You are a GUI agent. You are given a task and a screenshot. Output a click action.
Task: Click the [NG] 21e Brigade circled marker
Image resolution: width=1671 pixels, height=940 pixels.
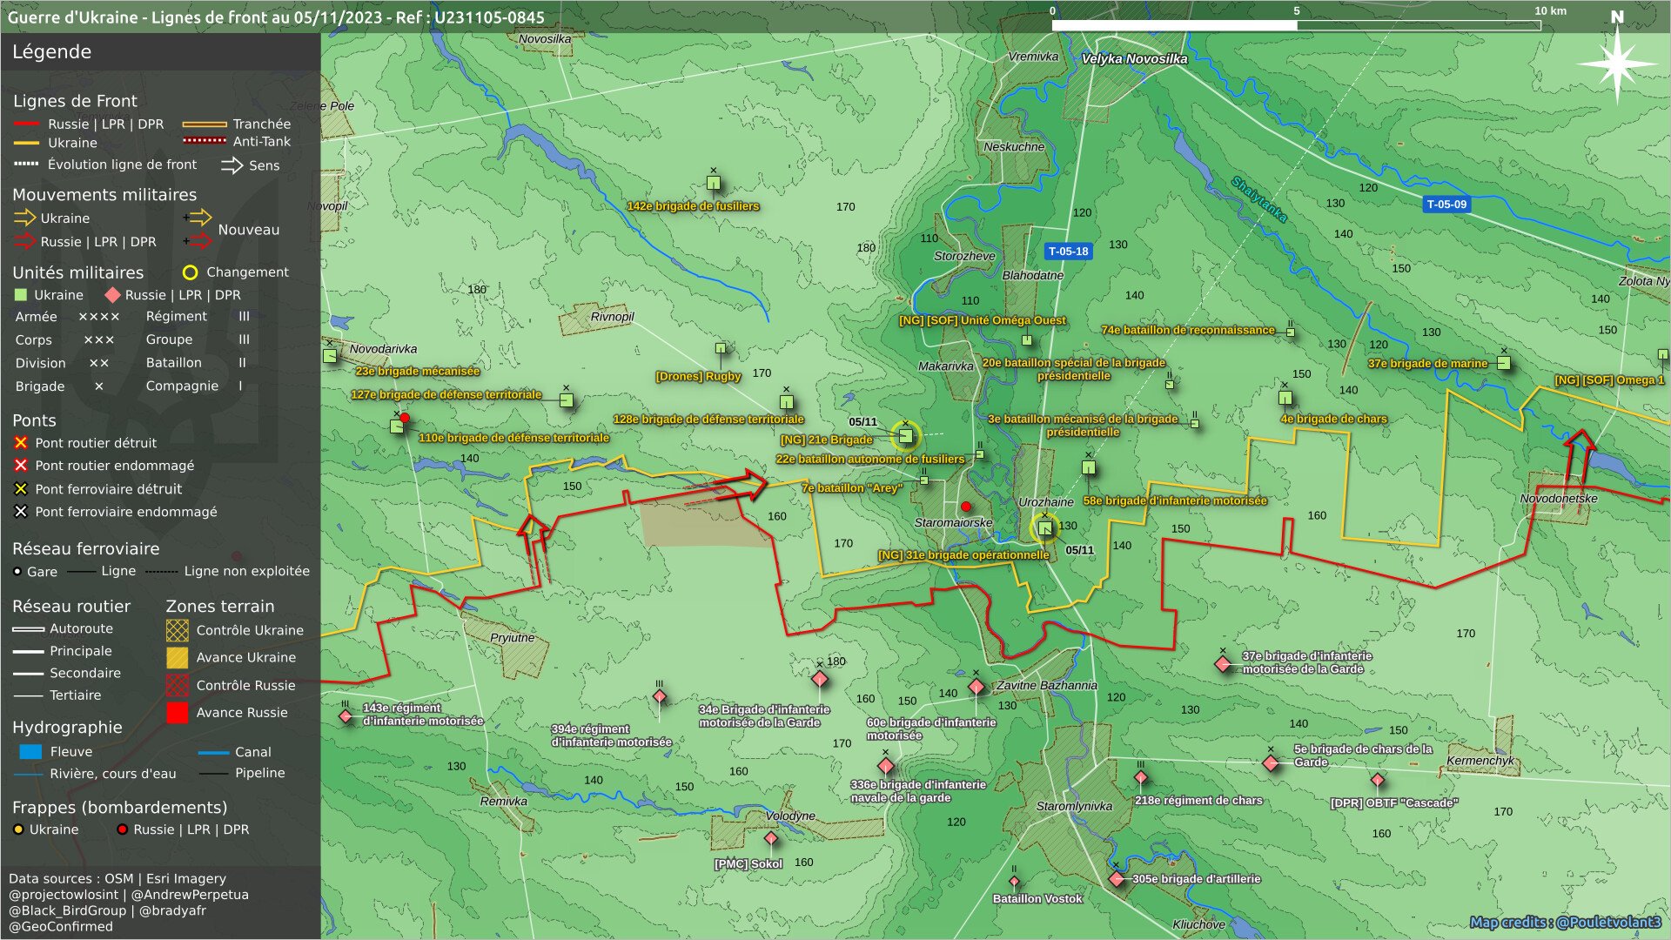(x=906, y=436)
